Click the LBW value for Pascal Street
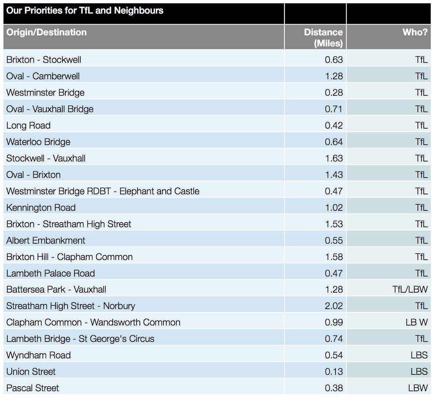 click(x=418, y=388)
